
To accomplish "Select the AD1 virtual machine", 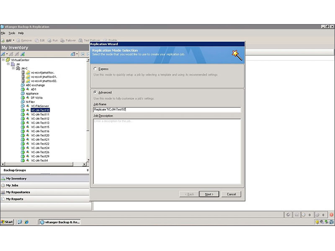I will tap(34, 89).
